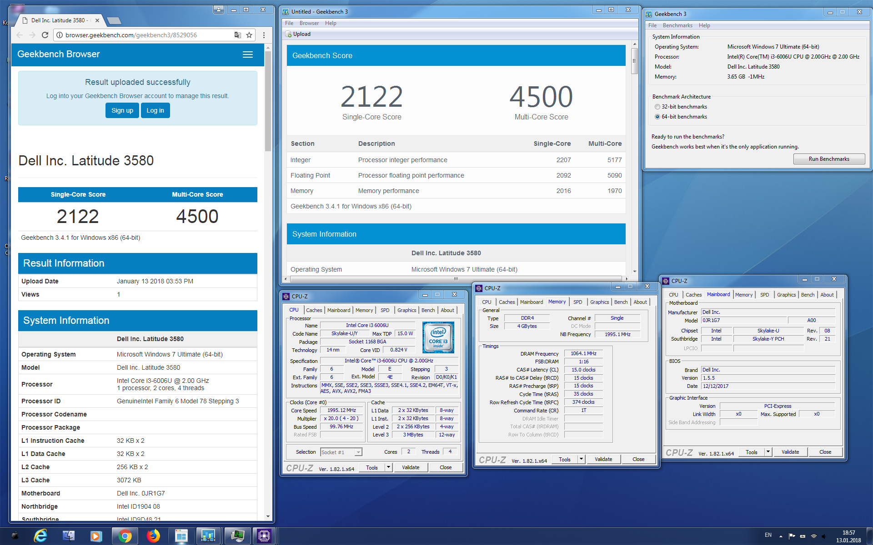Switch to Memory tab in Mainboard tab window
Viewport: 873px width, 545px height.
pyautogui.click(x=744, y=295)
